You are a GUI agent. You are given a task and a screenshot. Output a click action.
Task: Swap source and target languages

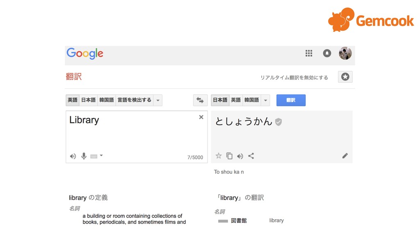pyautogui.click(x=200, y=100)
